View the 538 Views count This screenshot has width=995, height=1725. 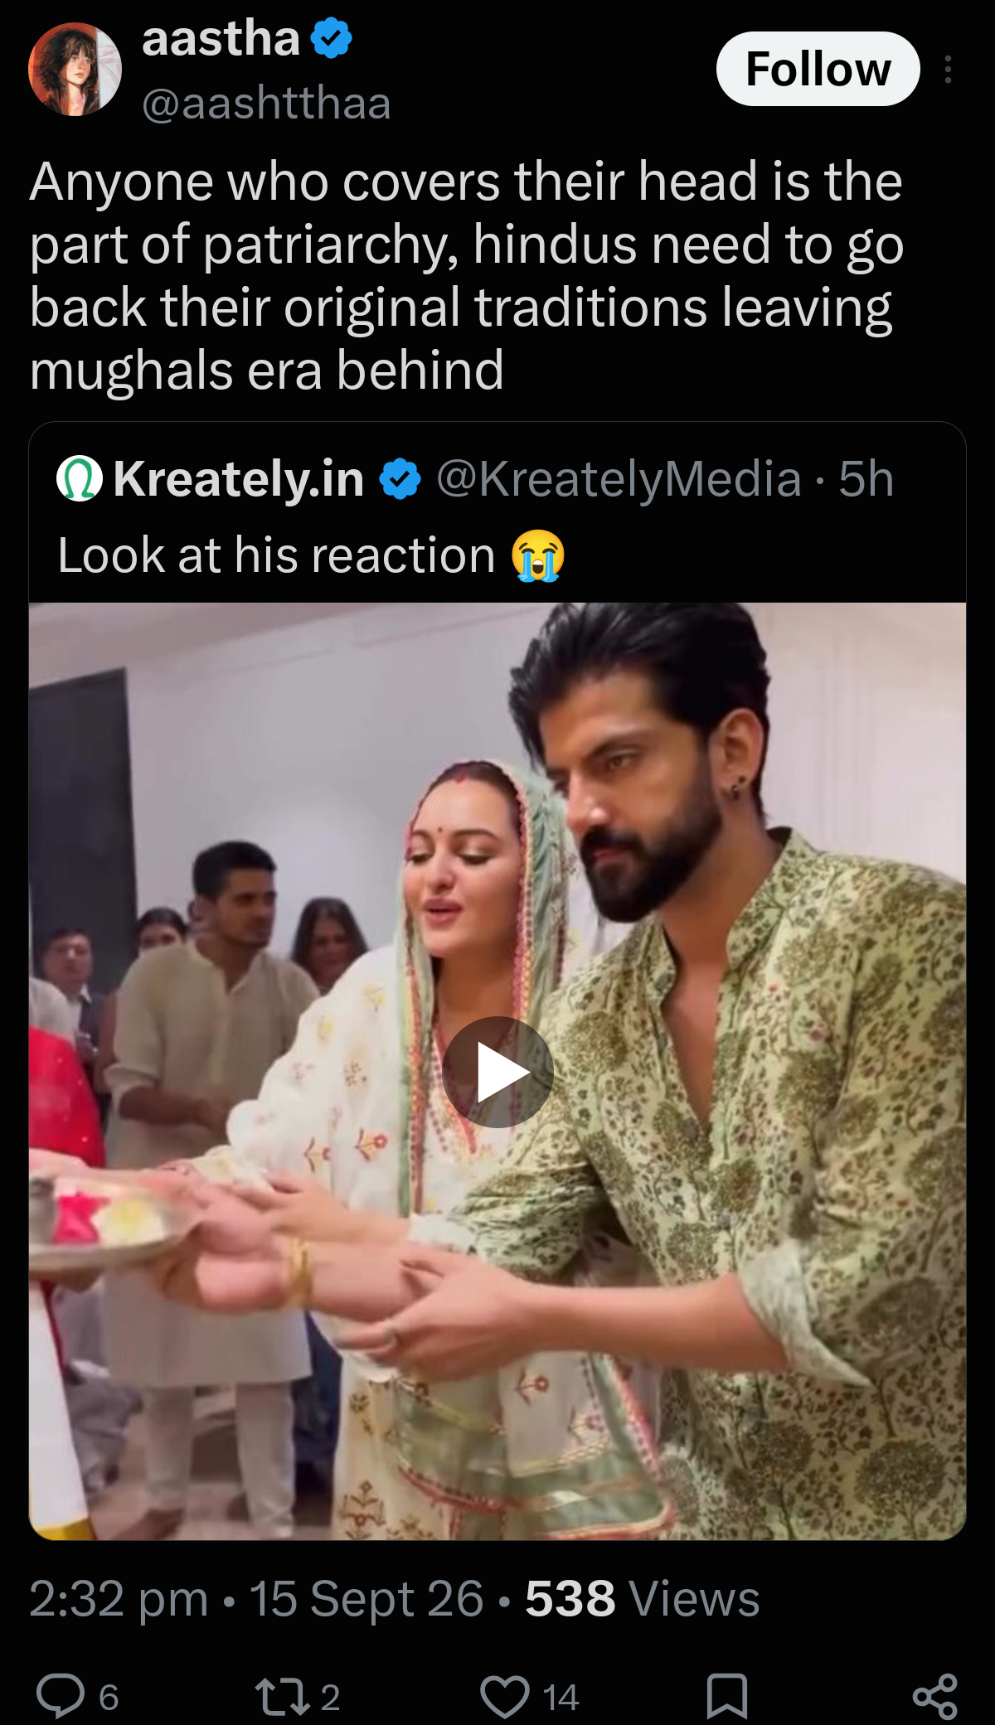click(x=643, y=1598)
